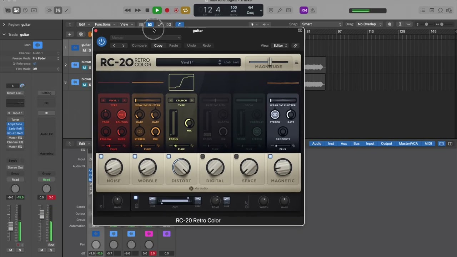Toggle the DISTORT module enable checkbox

pyautogui.click(x=169, y=156)
